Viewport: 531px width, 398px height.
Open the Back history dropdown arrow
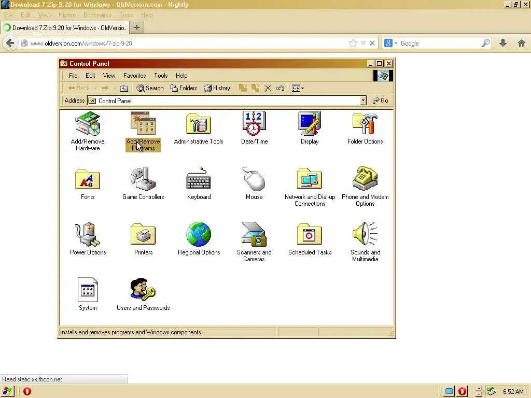pos(95,88)
